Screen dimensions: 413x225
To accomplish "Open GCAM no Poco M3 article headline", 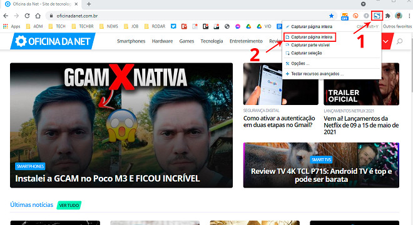I will [108, 178].
